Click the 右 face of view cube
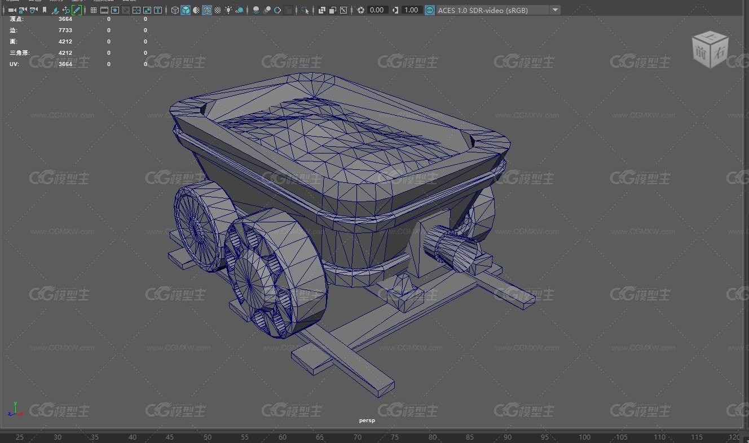Viewport: 749px width, 443px height. tap(719, 53)
